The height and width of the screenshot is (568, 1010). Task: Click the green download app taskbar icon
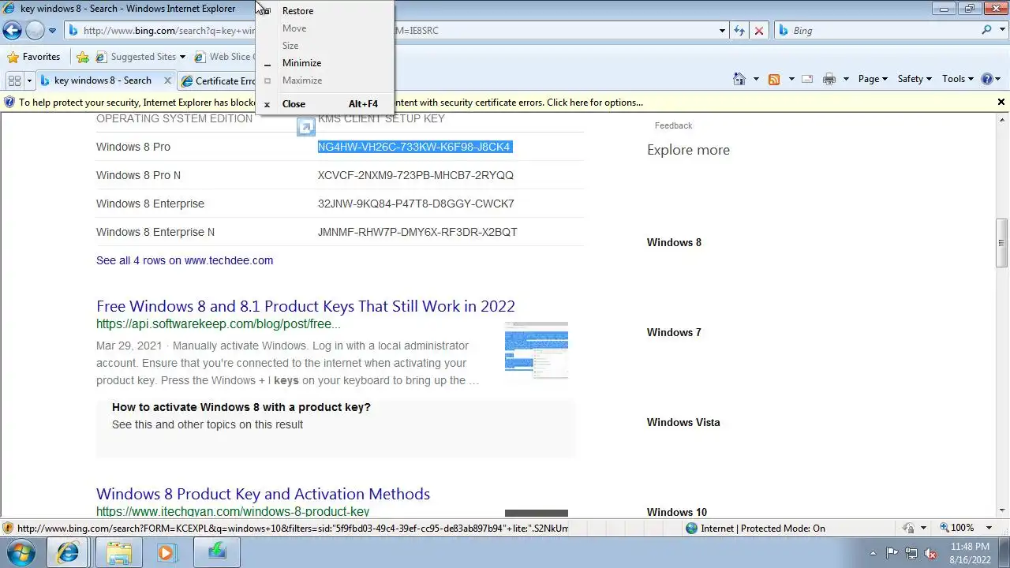pyautogui.click(x=217, y=553)
